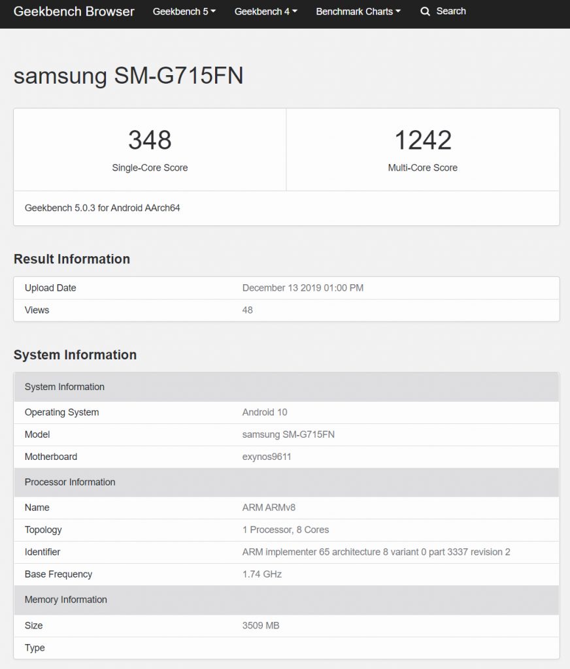Click the exynos9611 motherboard value
Image resolution: width=570 pixels, height=669 pixels.
[x=267, y=457]
